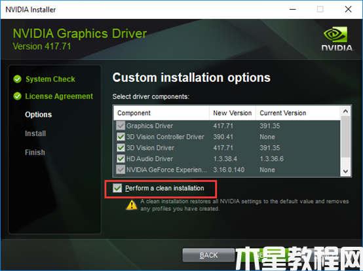The width and height of the screenshot is (363, 271).
Task: Click the Current Version column header
Action: point(298,113)
